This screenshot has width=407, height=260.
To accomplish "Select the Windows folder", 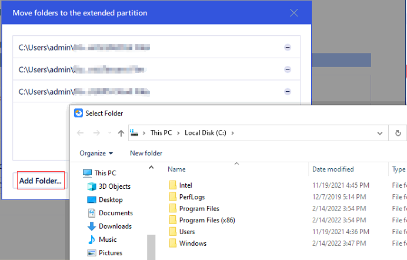I will [x=192, y=244].
